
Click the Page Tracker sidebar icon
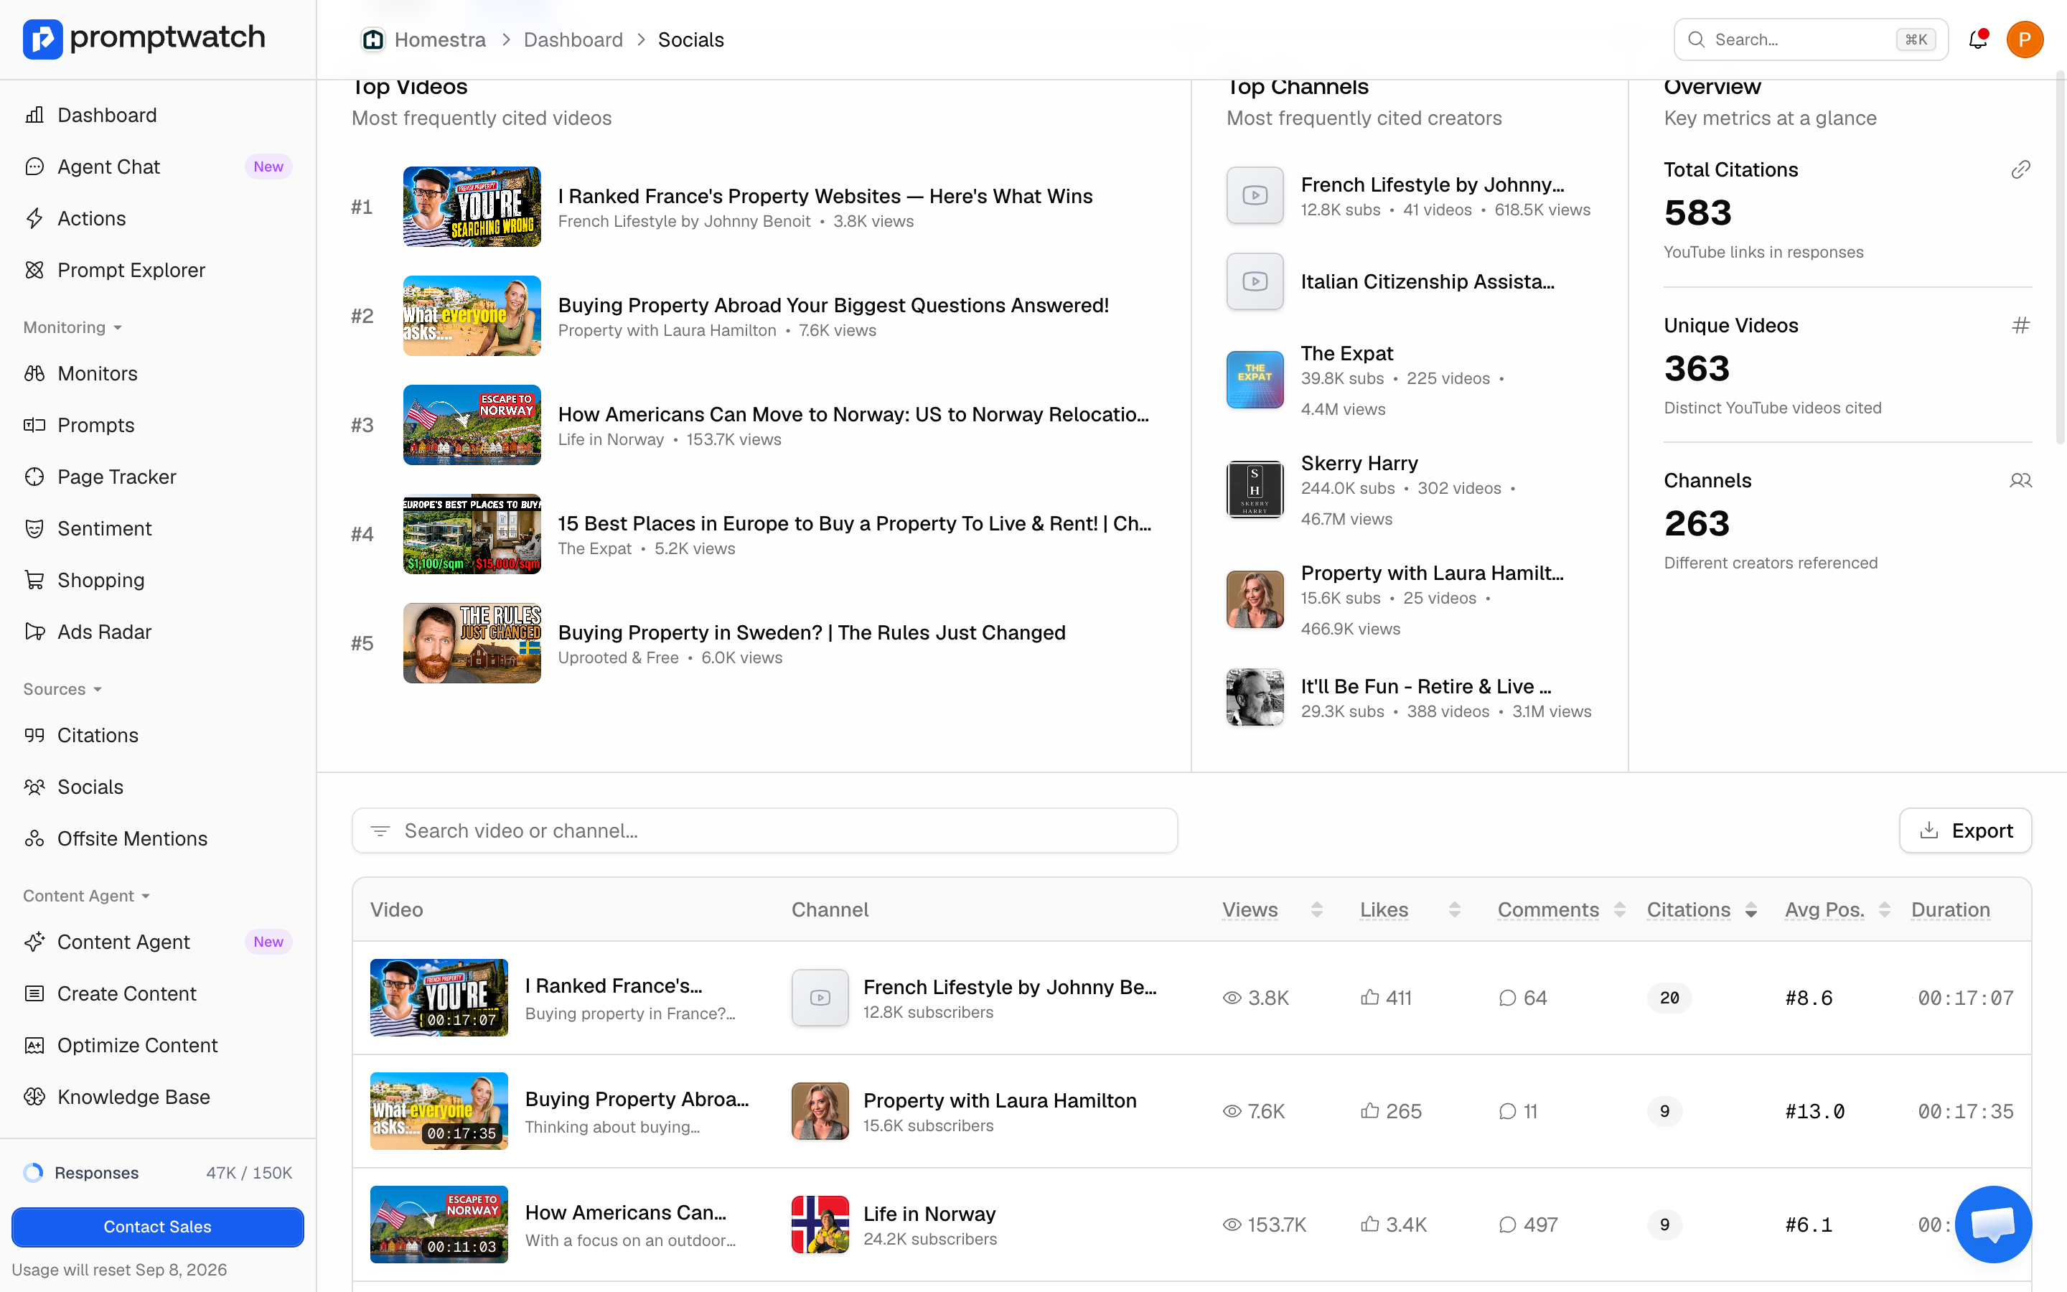34,477
